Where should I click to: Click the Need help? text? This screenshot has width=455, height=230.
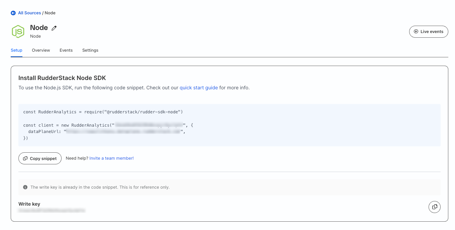(x=77, y=158)
